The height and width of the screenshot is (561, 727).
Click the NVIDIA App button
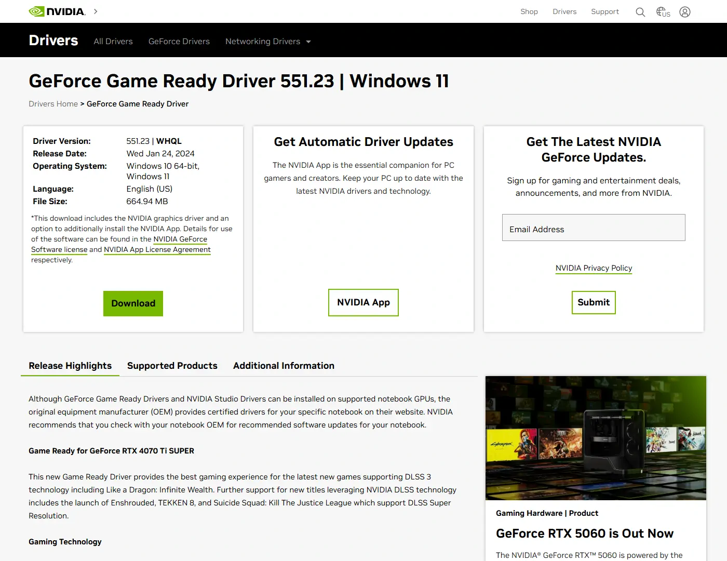tap(363, 302)
